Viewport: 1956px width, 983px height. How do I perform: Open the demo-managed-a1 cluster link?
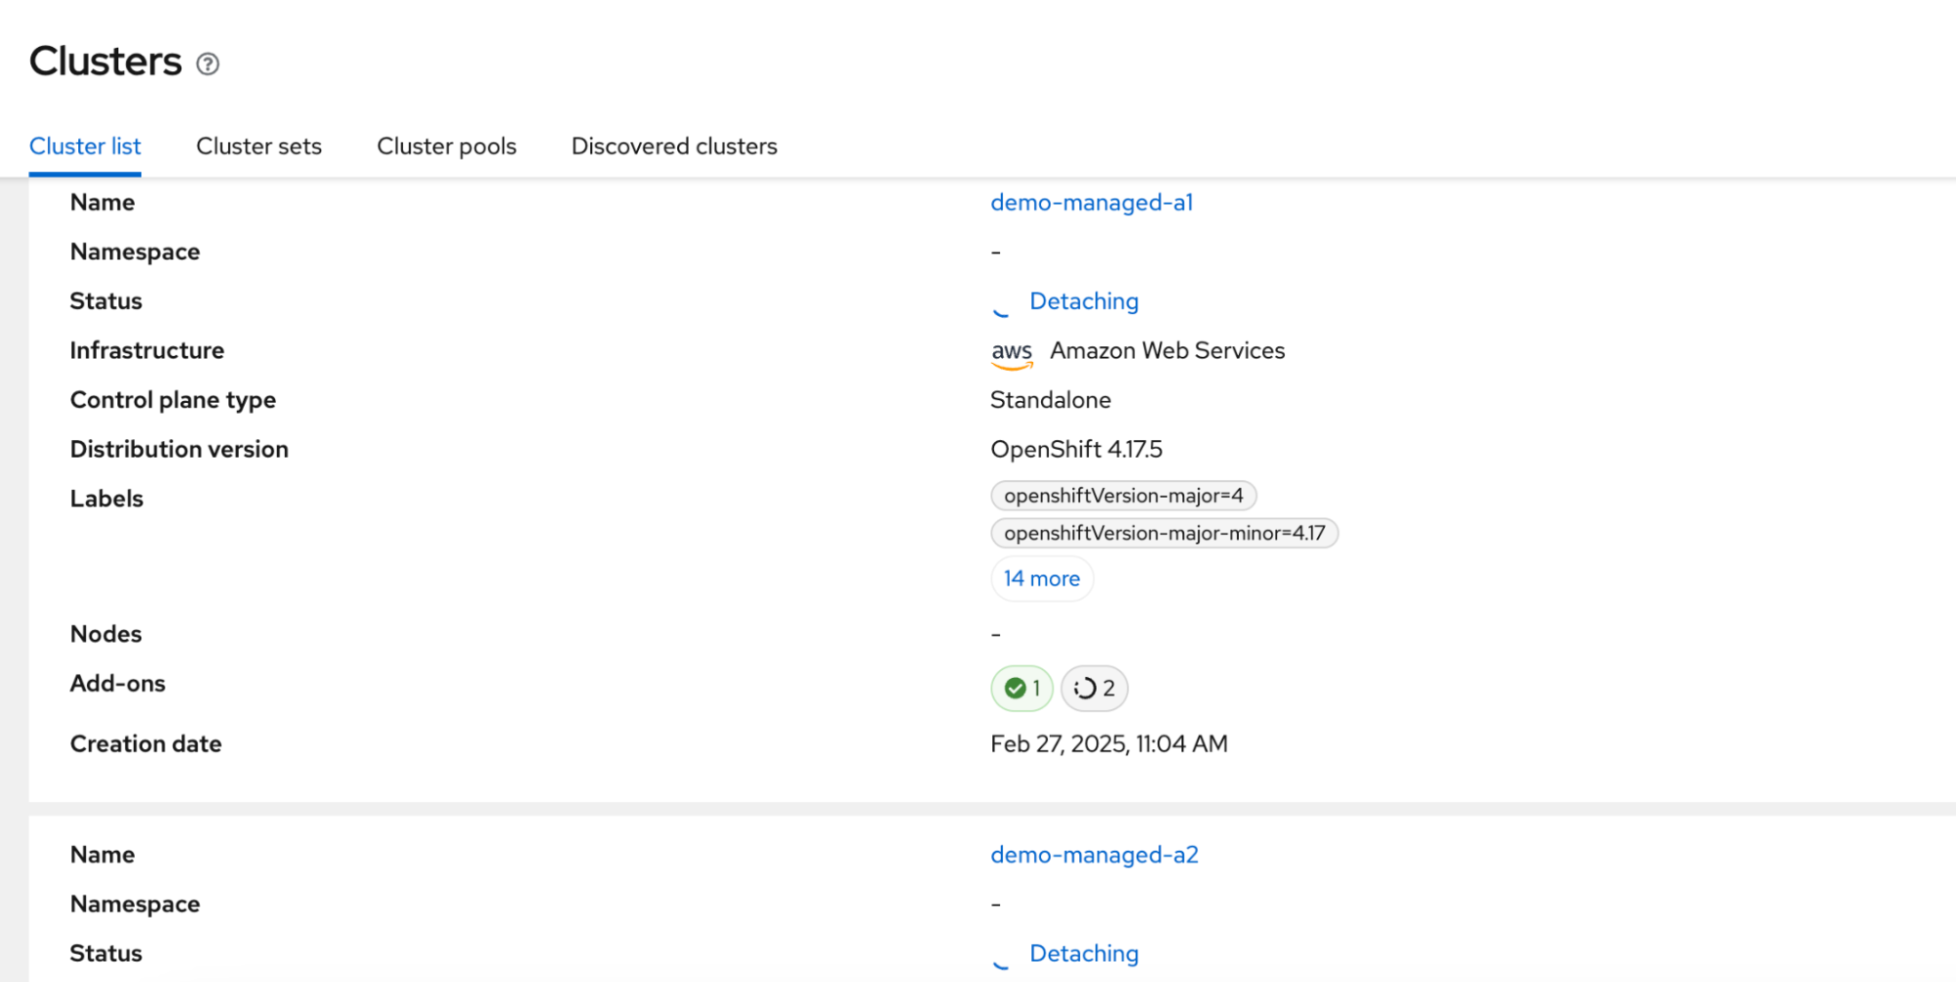pos(1091,202)
